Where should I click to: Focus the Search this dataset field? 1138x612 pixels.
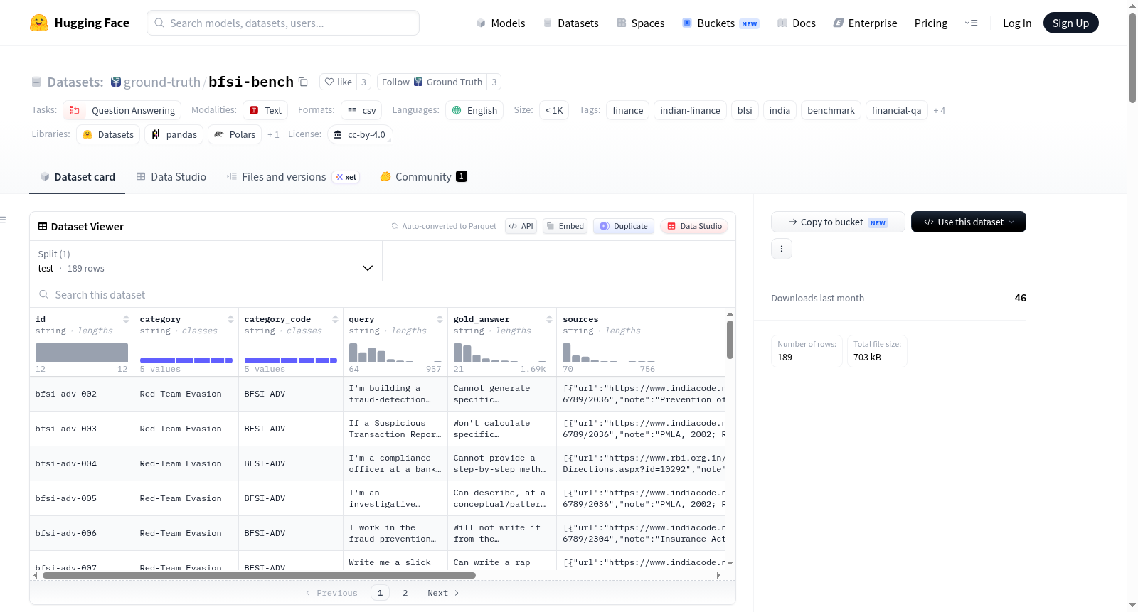[x=383, y=294]
